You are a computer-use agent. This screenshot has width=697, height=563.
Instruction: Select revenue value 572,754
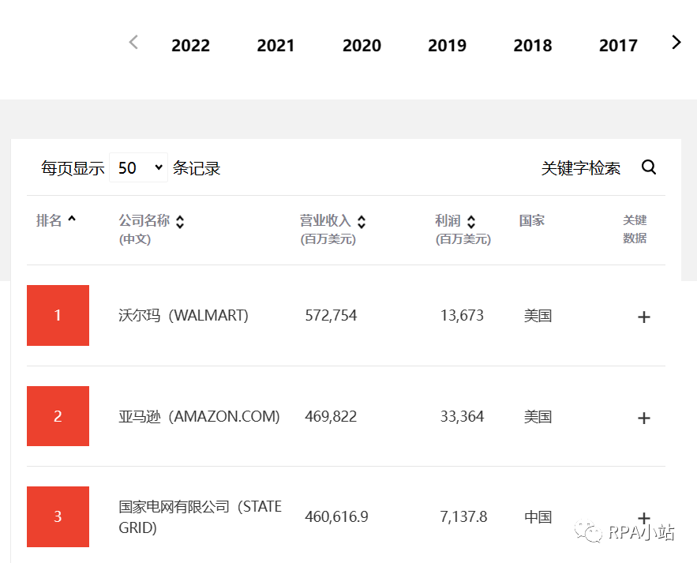point(331,315)
